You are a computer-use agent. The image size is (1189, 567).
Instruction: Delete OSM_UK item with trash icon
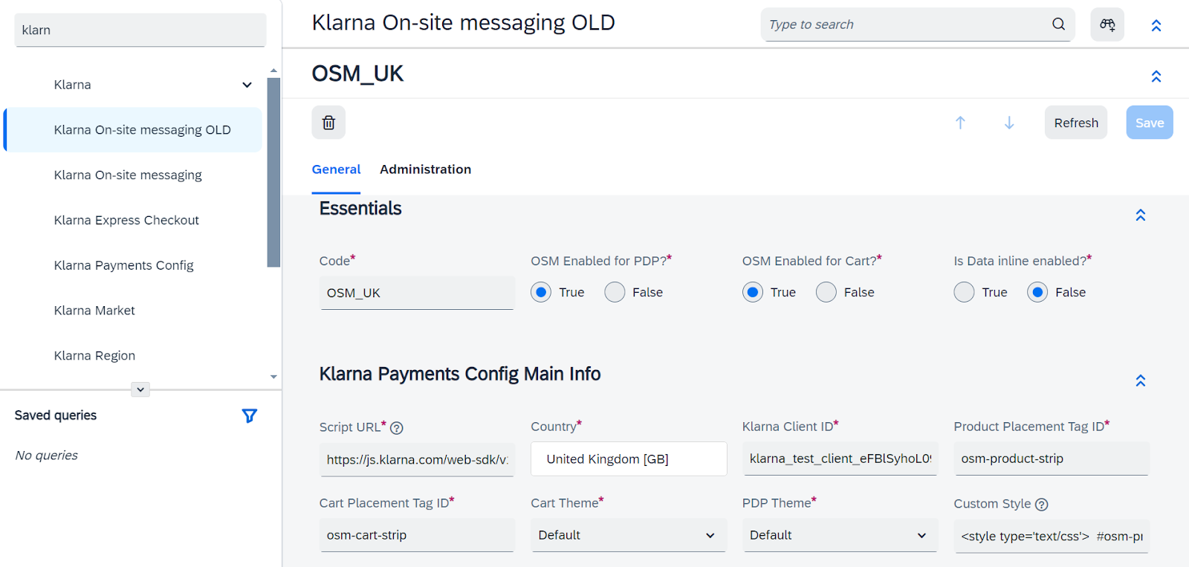pyautogui.click(x=328, y=123)
